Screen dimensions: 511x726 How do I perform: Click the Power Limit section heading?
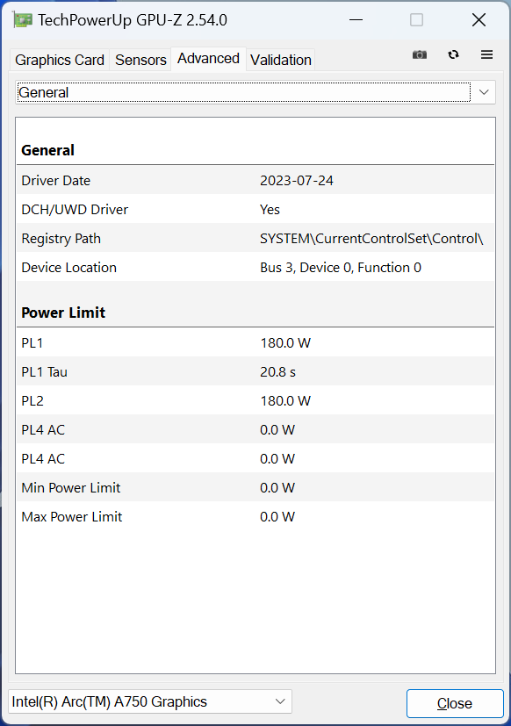(x=63, y=313)
